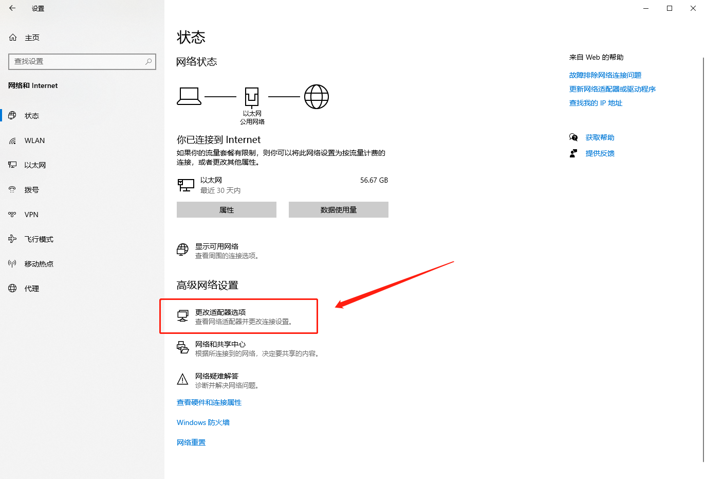This screenshot has width=705, height=479.
Task: Click the laptop icon in network diagram
Action: pyautogui.click(x=189, y=96)
